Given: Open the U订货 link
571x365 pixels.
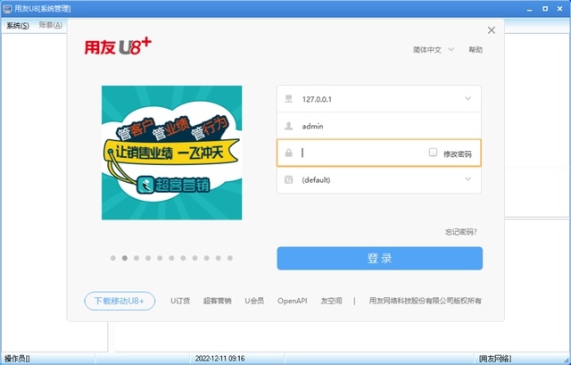Looking at the screenshot, I should 180,301.
